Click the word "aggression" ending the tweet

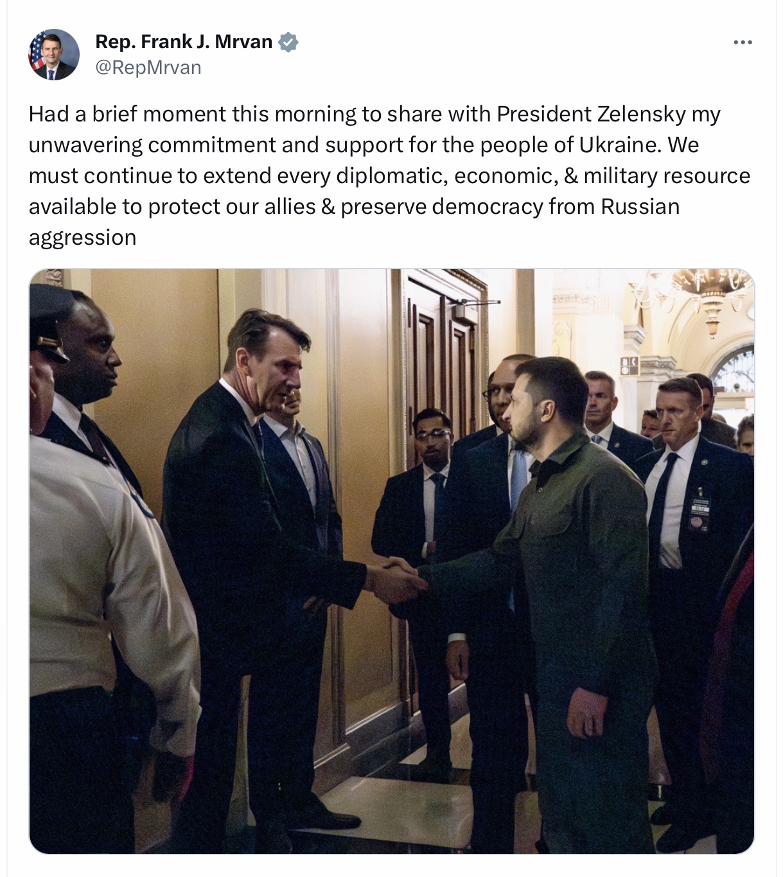coord(82,238)
